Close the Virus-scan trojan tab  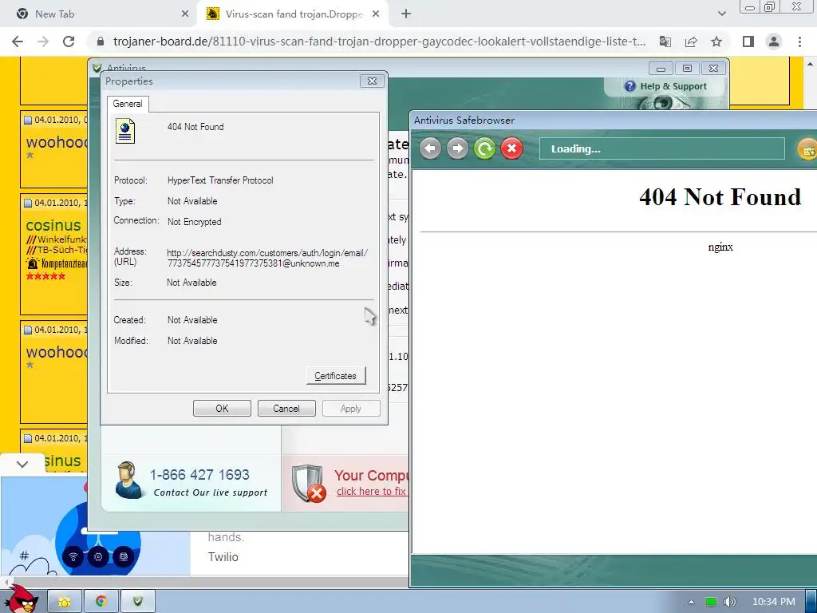point(376,14)
